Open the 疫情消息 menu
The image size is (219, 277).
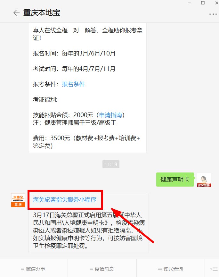pos(102,269)
